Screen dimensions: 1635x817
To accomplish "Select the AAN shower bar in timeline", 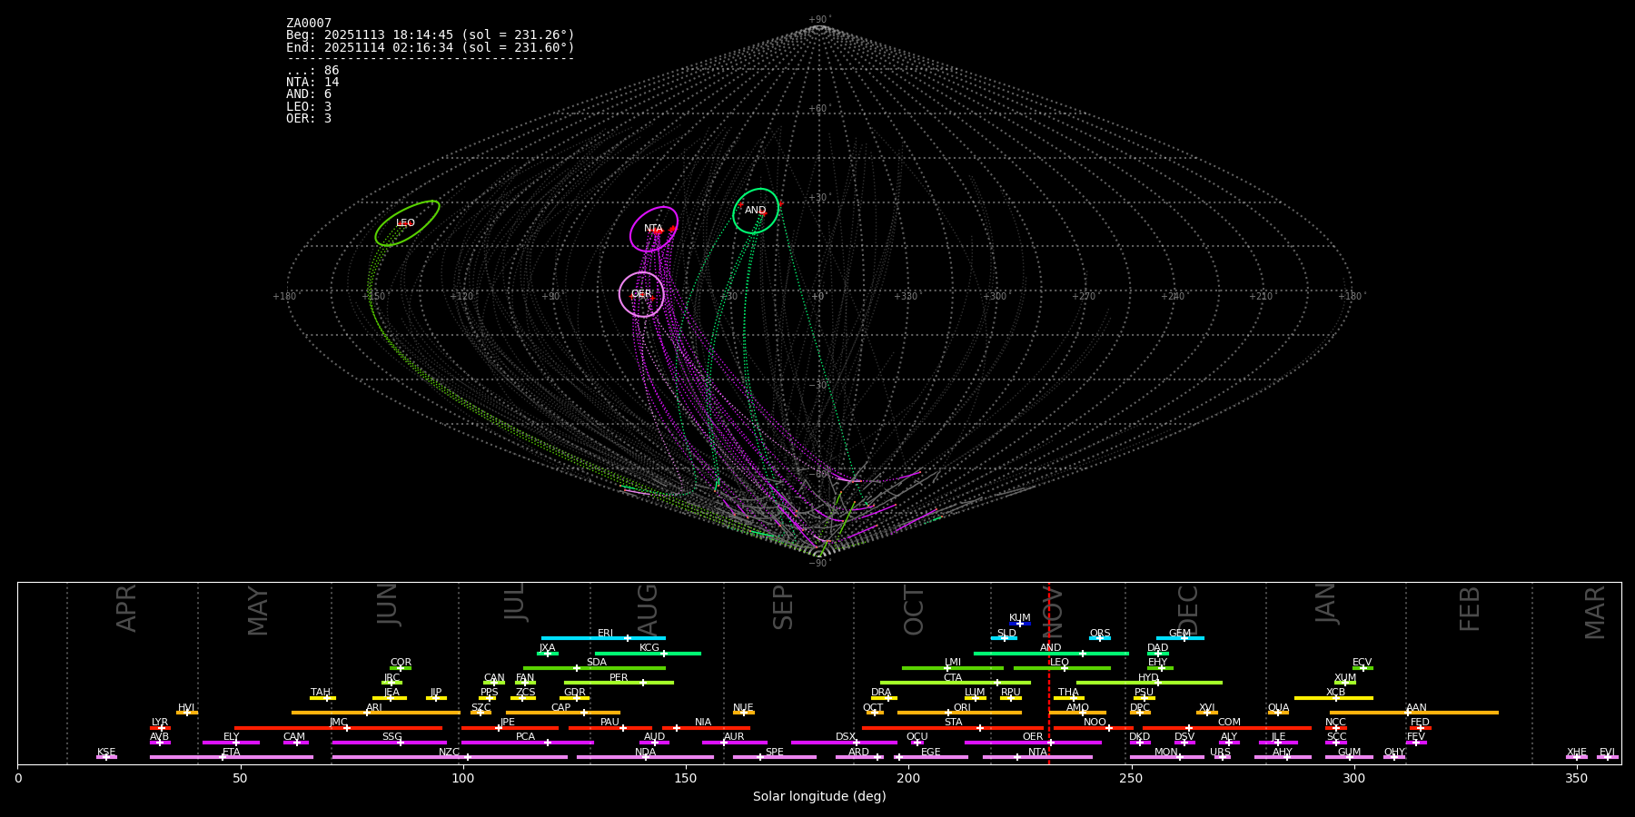I will pyautogui.click(x=1414, y=713).
